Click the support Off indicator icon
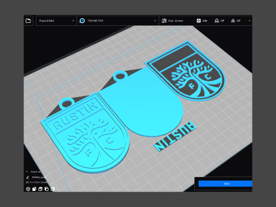This screenshot has width=276, height=207. point(217,21)
